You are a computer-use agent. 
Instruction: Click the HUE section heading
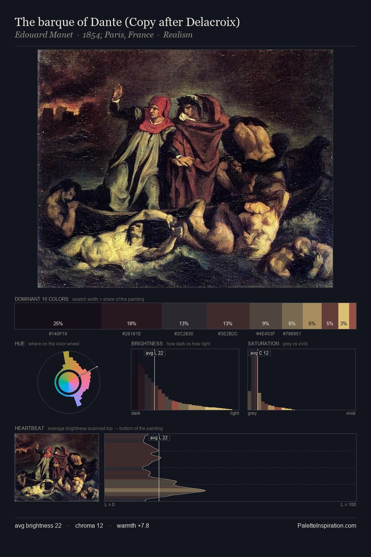click(20, 343)
